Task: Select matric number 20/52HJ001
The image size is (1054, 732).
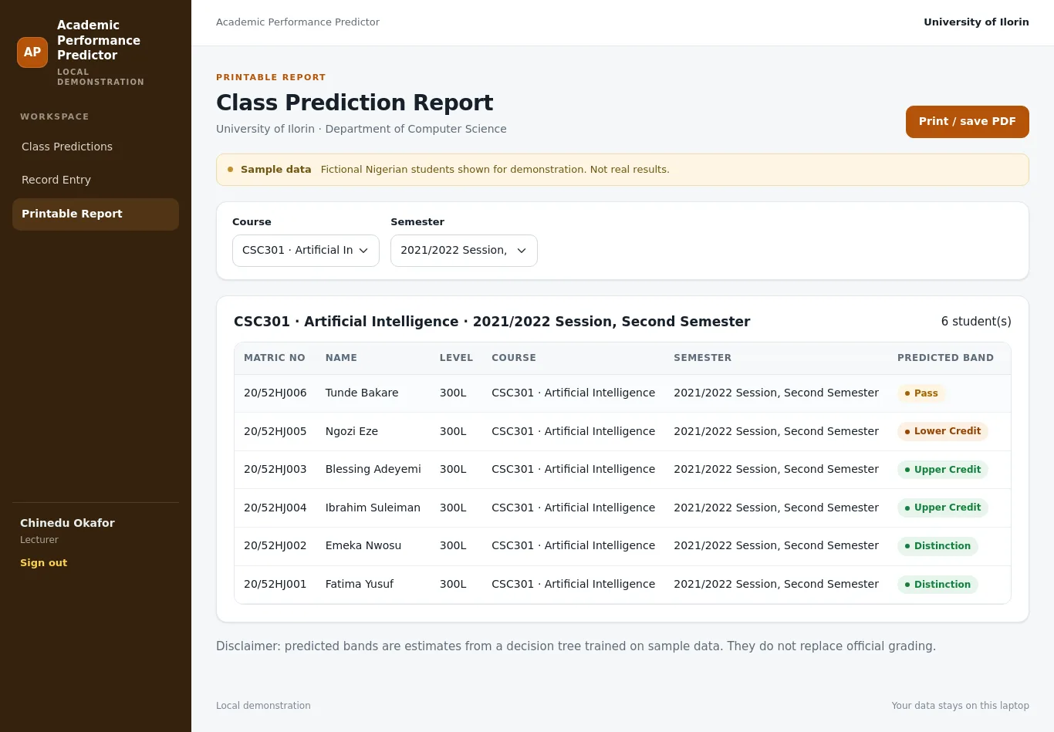Action: coord(275,584)
